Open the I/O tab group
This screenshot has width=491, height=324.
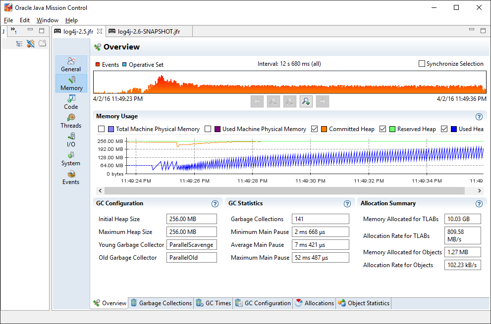(x=71, y=140)
